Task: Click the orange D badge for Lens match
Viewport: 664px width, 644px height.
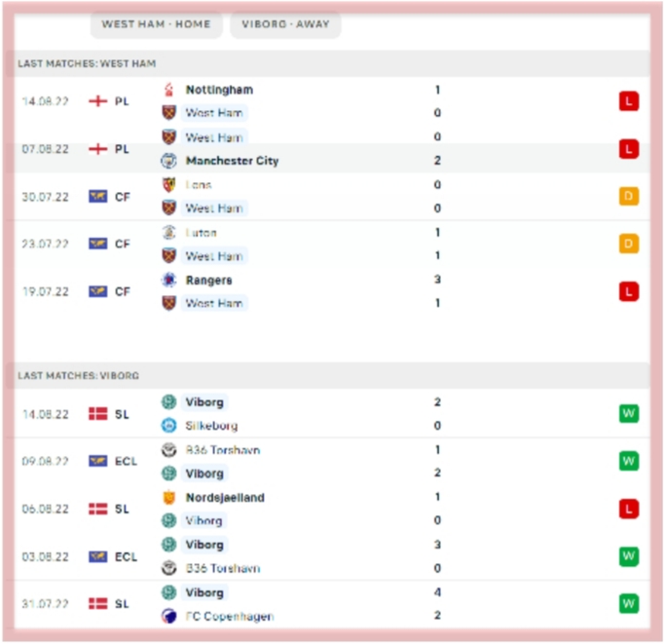Action: (x=628, y=197)
